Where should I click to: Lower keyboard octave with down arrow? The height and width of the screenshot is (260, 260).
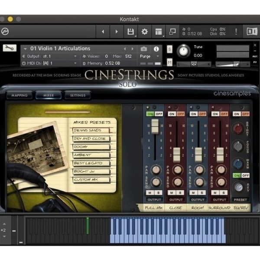(x=4, y=237)
